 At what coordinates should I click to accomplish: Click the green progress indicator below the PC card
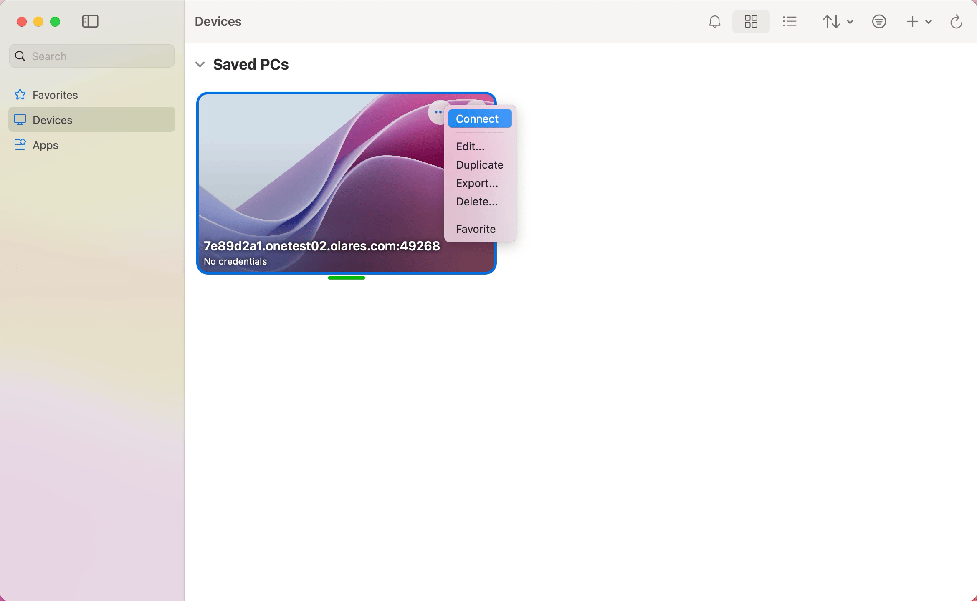[x=346, y=278]
